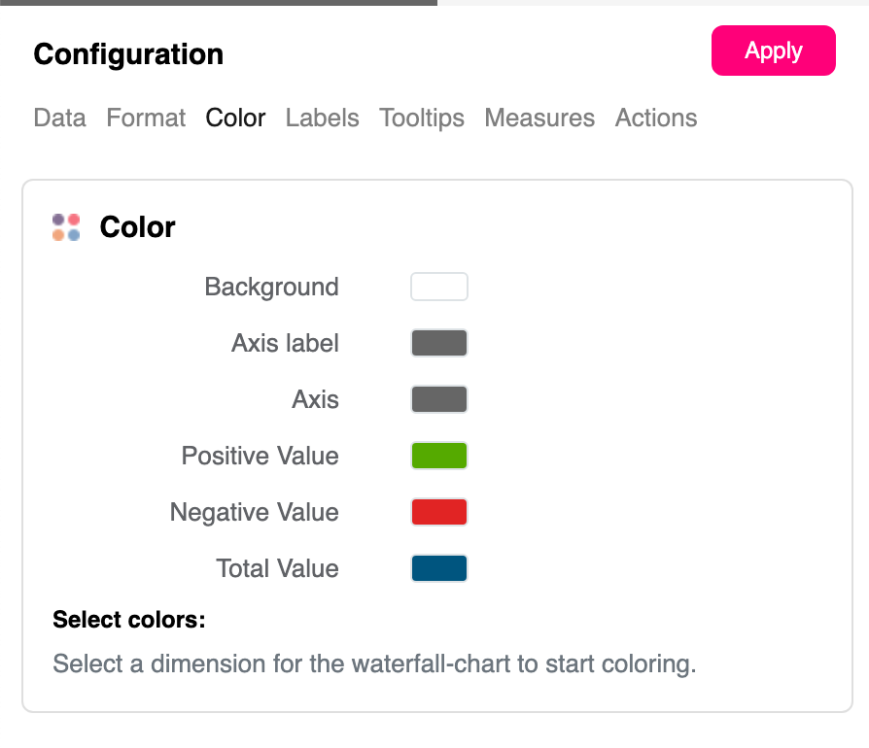Screen dimensions: 869x748
Task: Show the Actions tab
Action: (x=656, y=119)
